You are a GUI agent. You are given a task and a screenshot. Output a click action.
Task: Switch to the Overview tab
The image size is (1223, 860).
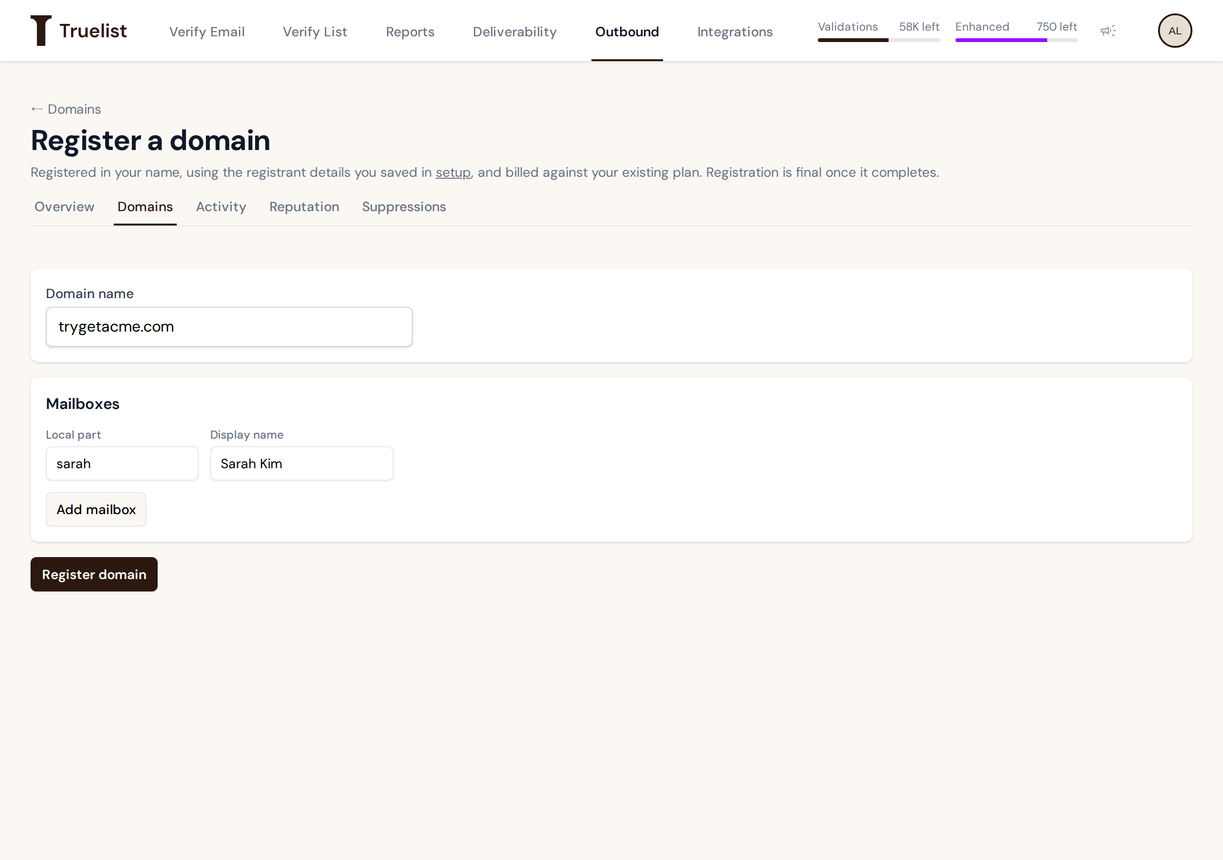pyautogui.click(x=64, y=207)
